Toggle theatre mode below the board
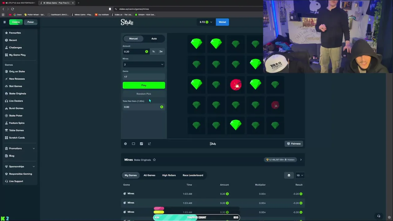393x221 pixels. [x=133, y=144]
